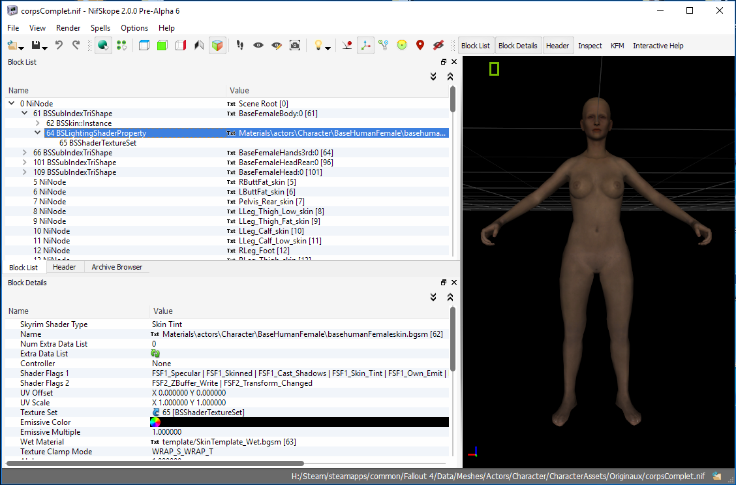Click the KFM toolbar button
736x485 pixels.
click(617, 46)
